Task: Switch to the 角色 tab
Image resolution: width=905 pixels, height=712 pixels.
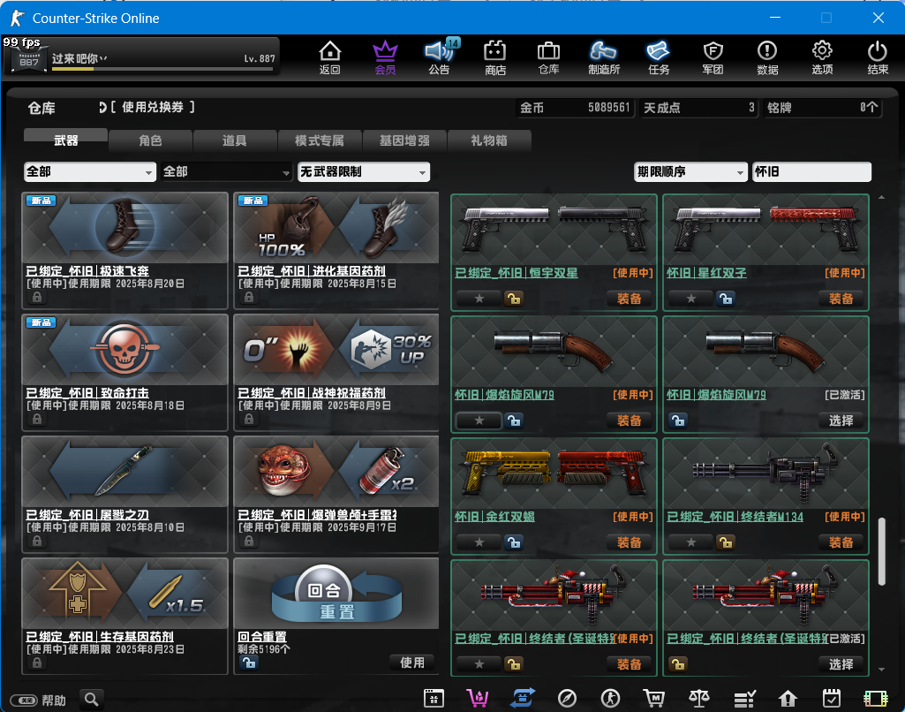Action: tap(150, 140)
